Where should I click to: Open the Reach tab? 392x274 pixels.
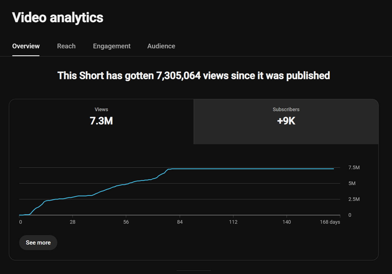[66, 46]
